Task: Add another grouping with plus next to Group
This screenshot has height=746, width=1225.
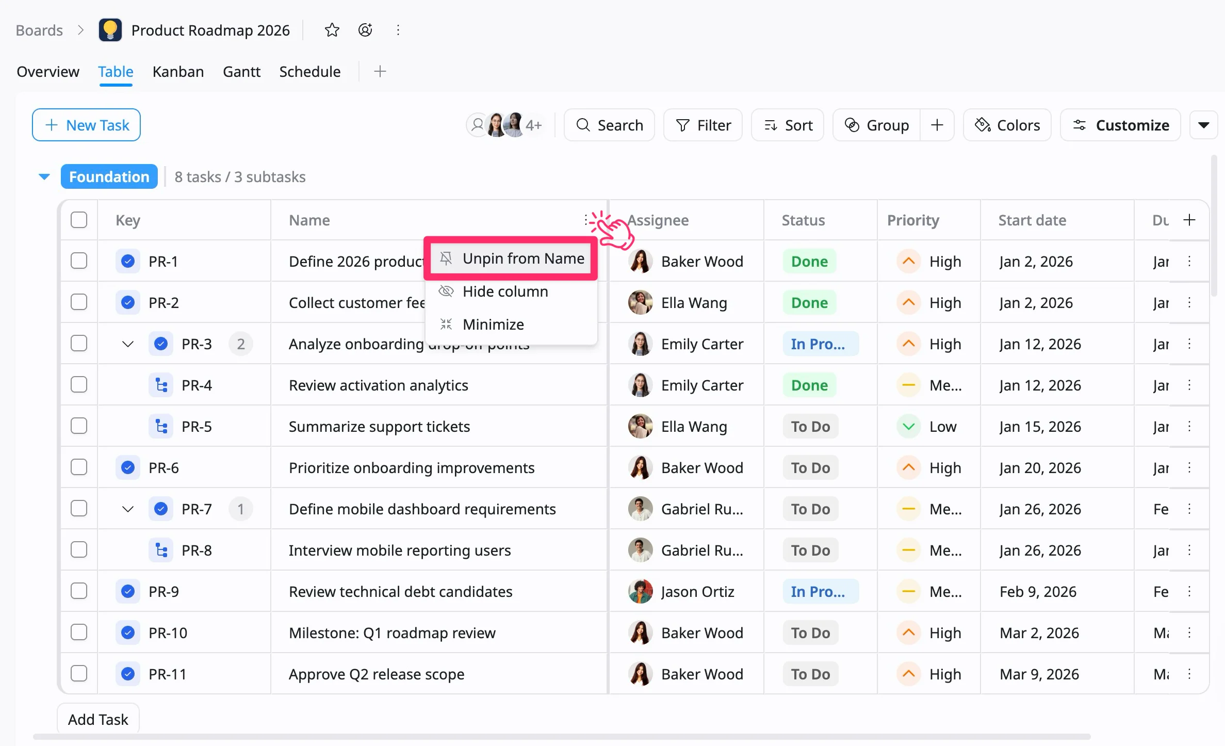Action: click(937, 125)
